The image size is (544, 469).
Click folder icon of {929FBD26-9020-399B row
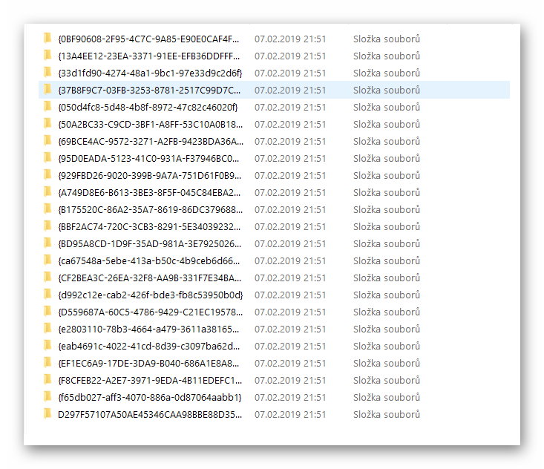[x=47, y=174]
